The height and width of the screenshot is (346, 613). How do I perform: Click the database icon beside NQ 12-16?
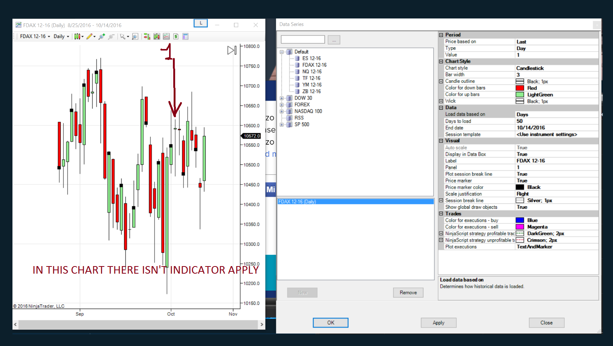[x=297, y=72]
